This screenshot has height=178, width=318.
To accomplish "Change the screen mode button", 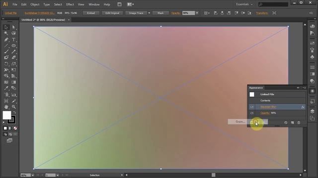I will point(9,140).
